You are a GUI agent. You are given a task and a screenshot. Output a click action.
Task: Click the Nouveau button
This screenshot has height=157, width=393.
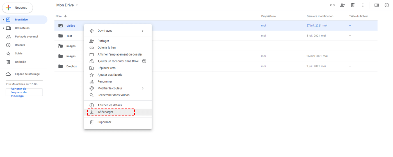click(17, 8)
